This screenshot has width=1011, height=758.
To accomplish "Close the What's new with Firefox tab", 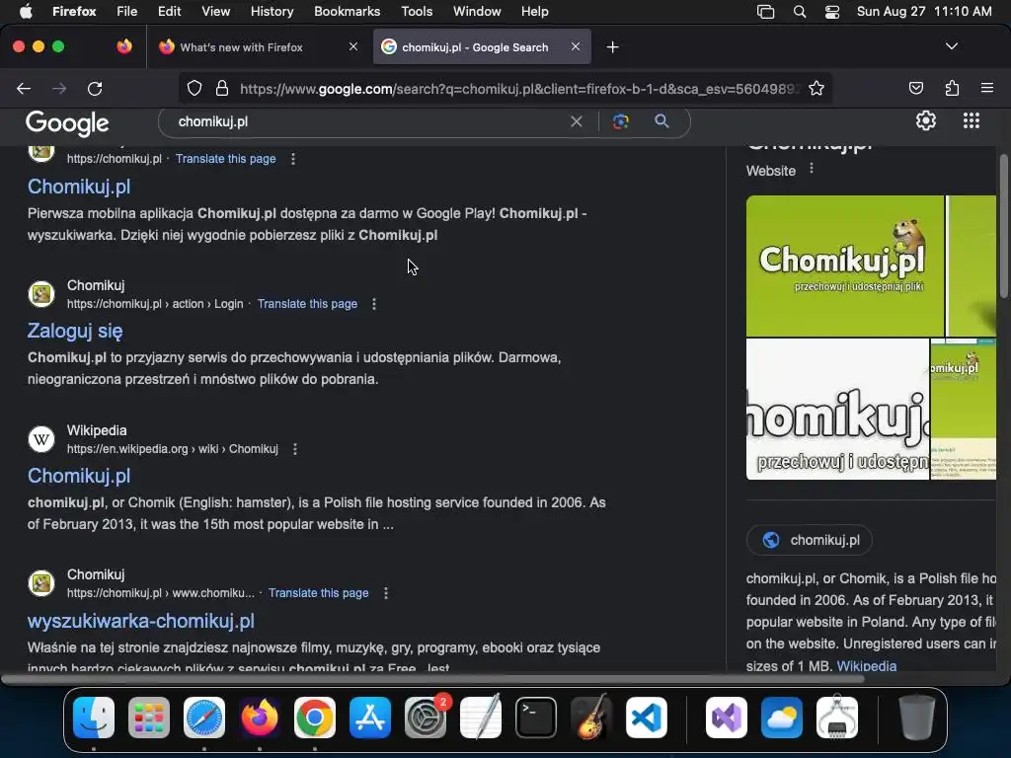I will (353, 46).
